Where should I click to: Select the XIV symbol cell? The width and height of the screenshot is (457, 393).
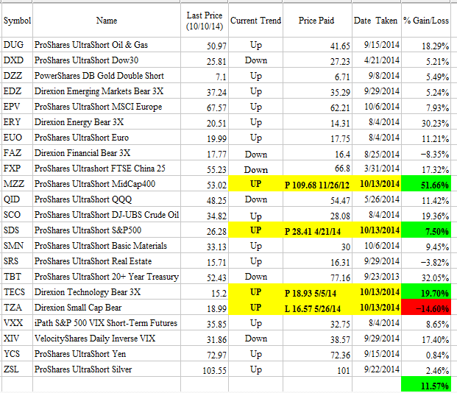pyautogui.click(x=17, y=339)
